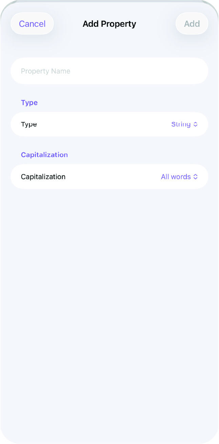Screen dimensions: 219x444
Task: Tap the Add Property title
Action: coord(109,24)
